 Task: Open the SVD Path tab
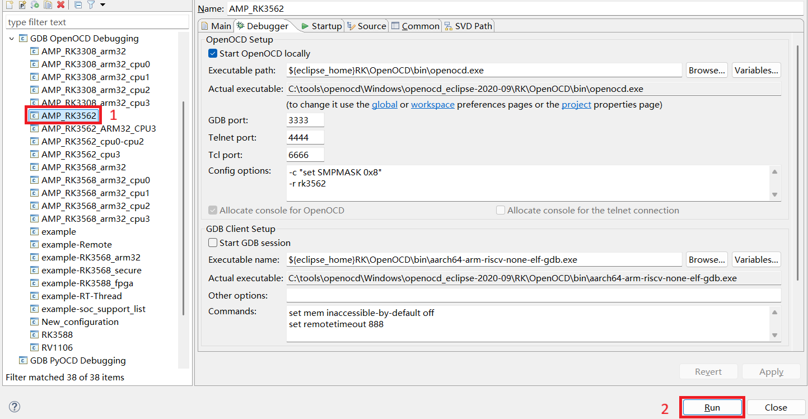(468, 26)
